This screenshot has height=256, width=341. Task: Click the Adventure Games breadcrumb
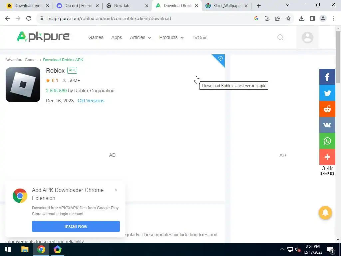tap(21, 60)
